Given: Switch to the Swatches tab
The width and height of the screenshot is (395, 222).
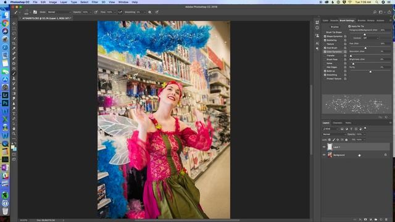Looking at the screenshot, I should tap(334, 20).
